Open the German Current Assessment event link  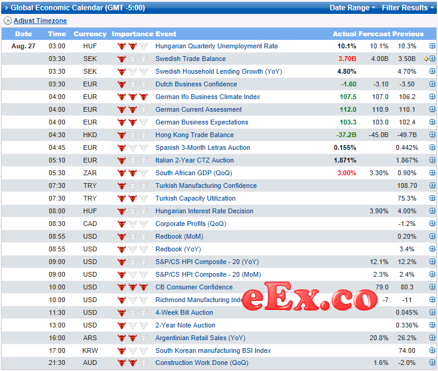click(x=198, y=109)
